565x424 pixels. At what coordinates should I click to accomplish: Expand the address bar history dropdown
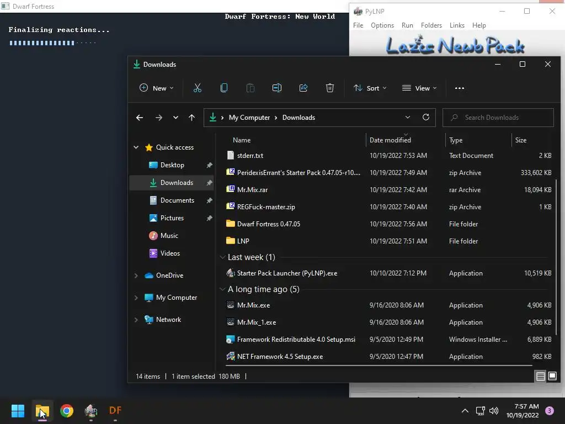pyautogui.click(x=408, y=117)
